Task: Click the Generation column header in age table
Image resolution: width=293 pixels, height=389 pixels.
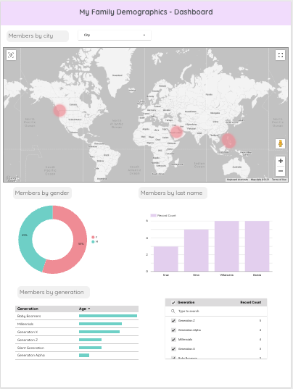Action: point(28,309)
